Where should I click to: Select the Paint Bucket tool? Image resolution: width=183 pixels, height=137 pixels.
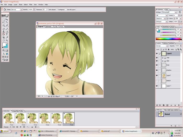point(4,34)
